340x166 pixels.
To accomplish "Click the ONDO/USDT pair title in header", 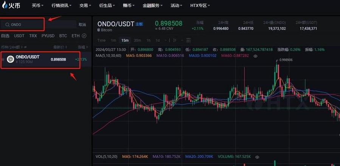I will [116, 24].
